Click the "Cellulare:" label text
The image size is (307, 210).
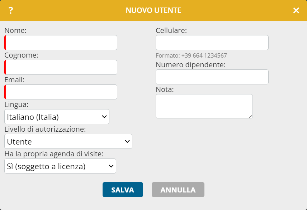click(x=171, y=30)
